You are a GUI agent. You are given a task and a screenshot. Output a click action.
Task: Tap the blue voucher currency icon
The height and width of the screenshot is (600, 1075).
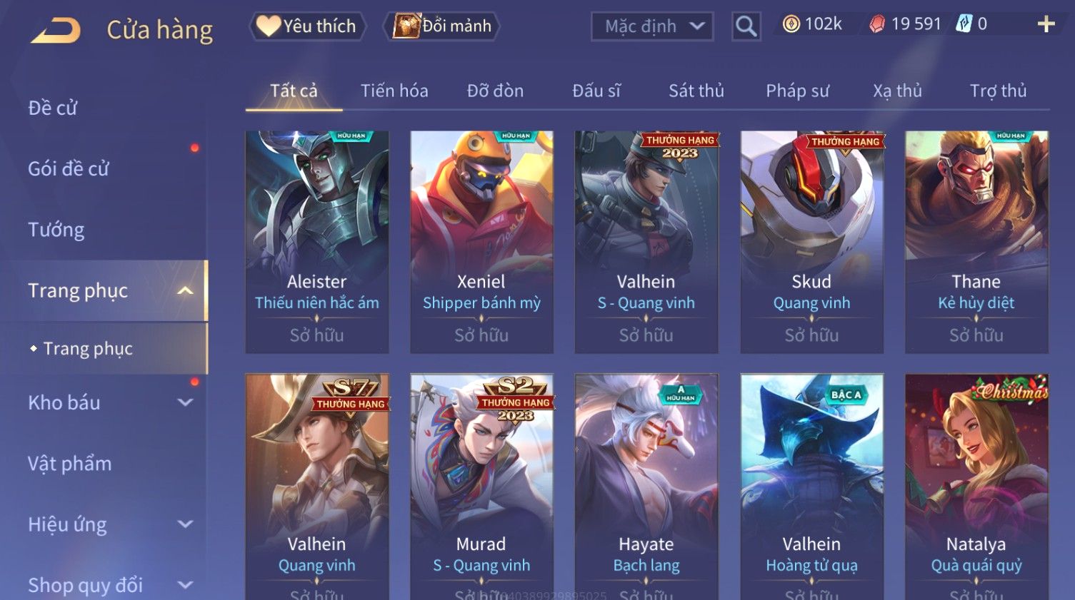coord(964,24)
